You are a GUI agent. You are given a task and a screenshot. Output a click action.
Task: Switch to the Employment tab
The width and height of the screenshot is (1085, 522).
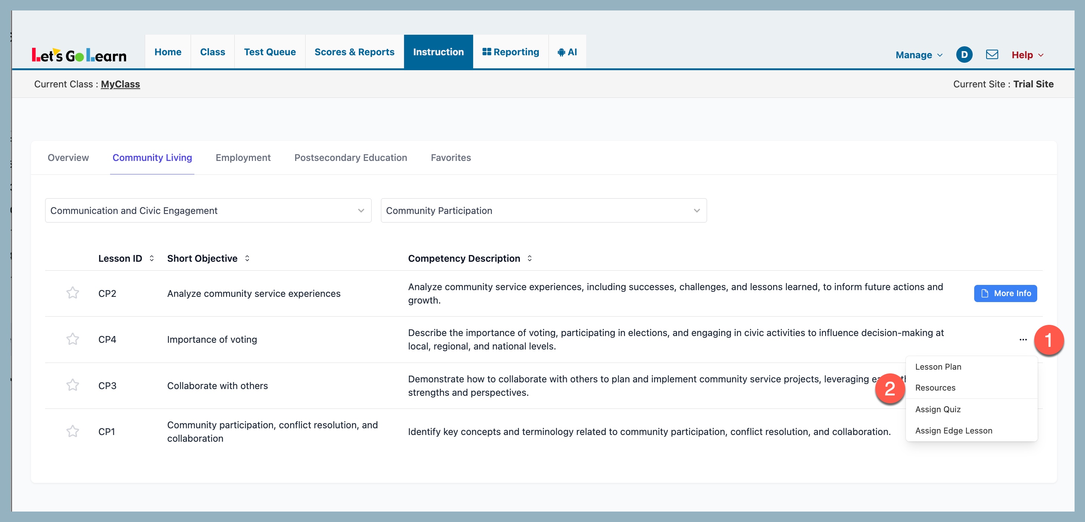[x=243, y=158]
